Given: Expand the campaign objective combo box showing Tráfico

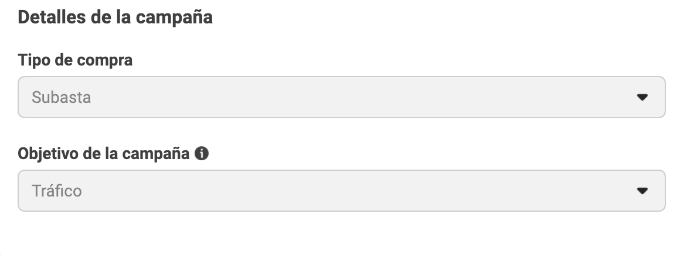Looking at the screenshot, I should click(x=341, y=191).
